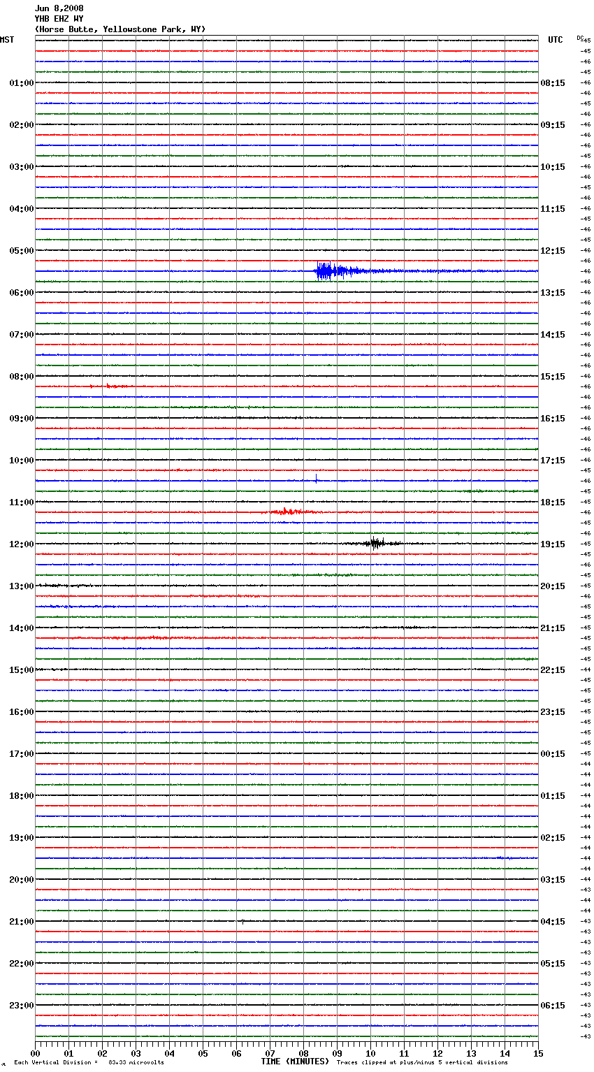The height and width of the screenshot is (1072, 594).
Task: Click the 02:15 UTC time label
Action: [553, 838]
